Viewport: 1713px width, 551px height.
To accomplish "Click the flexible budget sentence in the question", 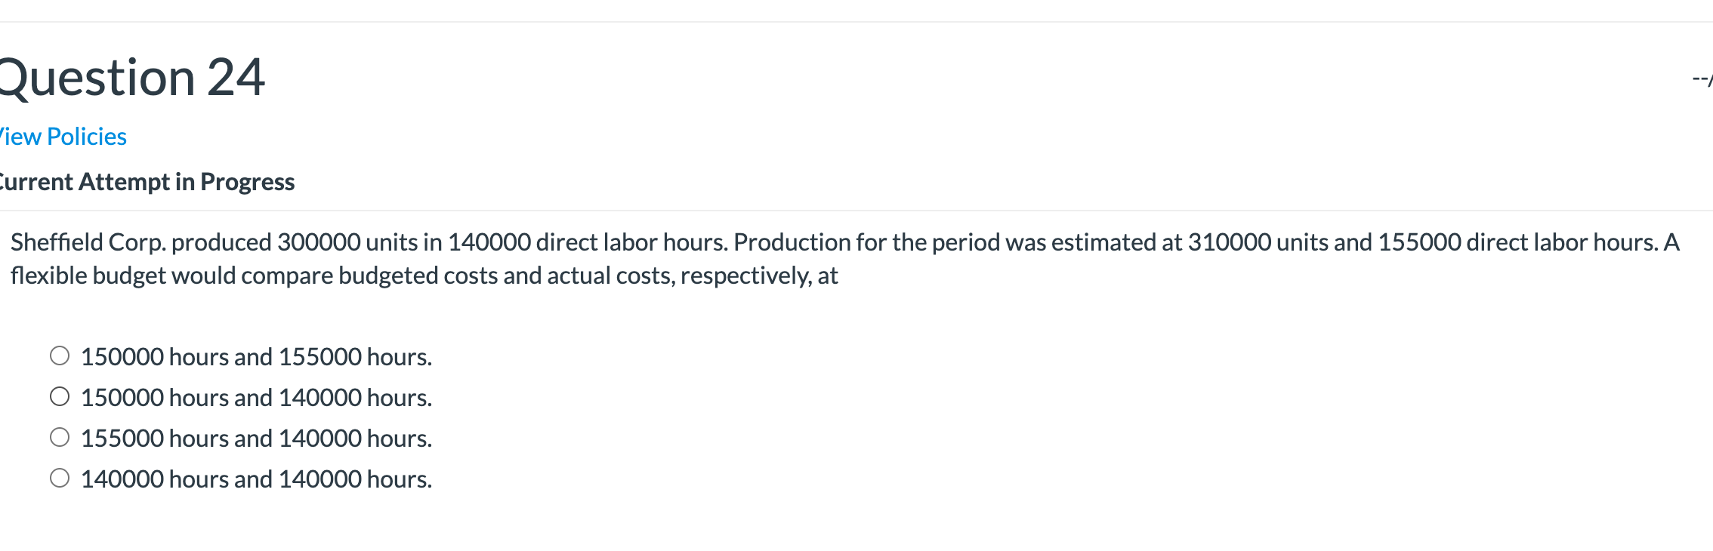I will click(x=423, y=274).
